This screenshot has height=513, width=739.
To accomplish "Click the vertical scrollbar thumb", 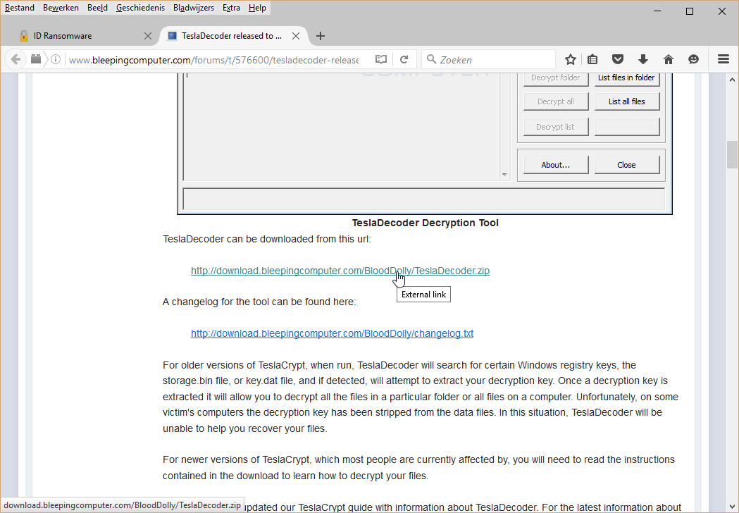I will click(x=732, y=155).
